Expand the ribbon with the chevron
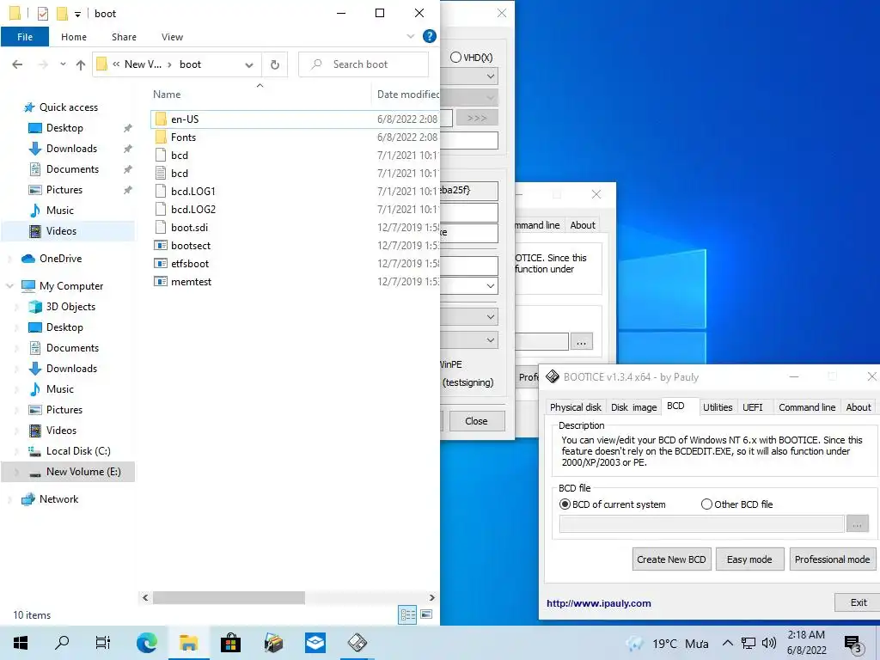This screenshot has width=880, height=660. pyautogui.click(x=410, y=36)
